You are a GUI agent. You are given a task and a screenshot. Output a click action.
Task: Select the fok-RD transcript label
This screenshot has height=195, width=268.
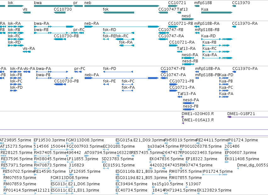[109, 29]
